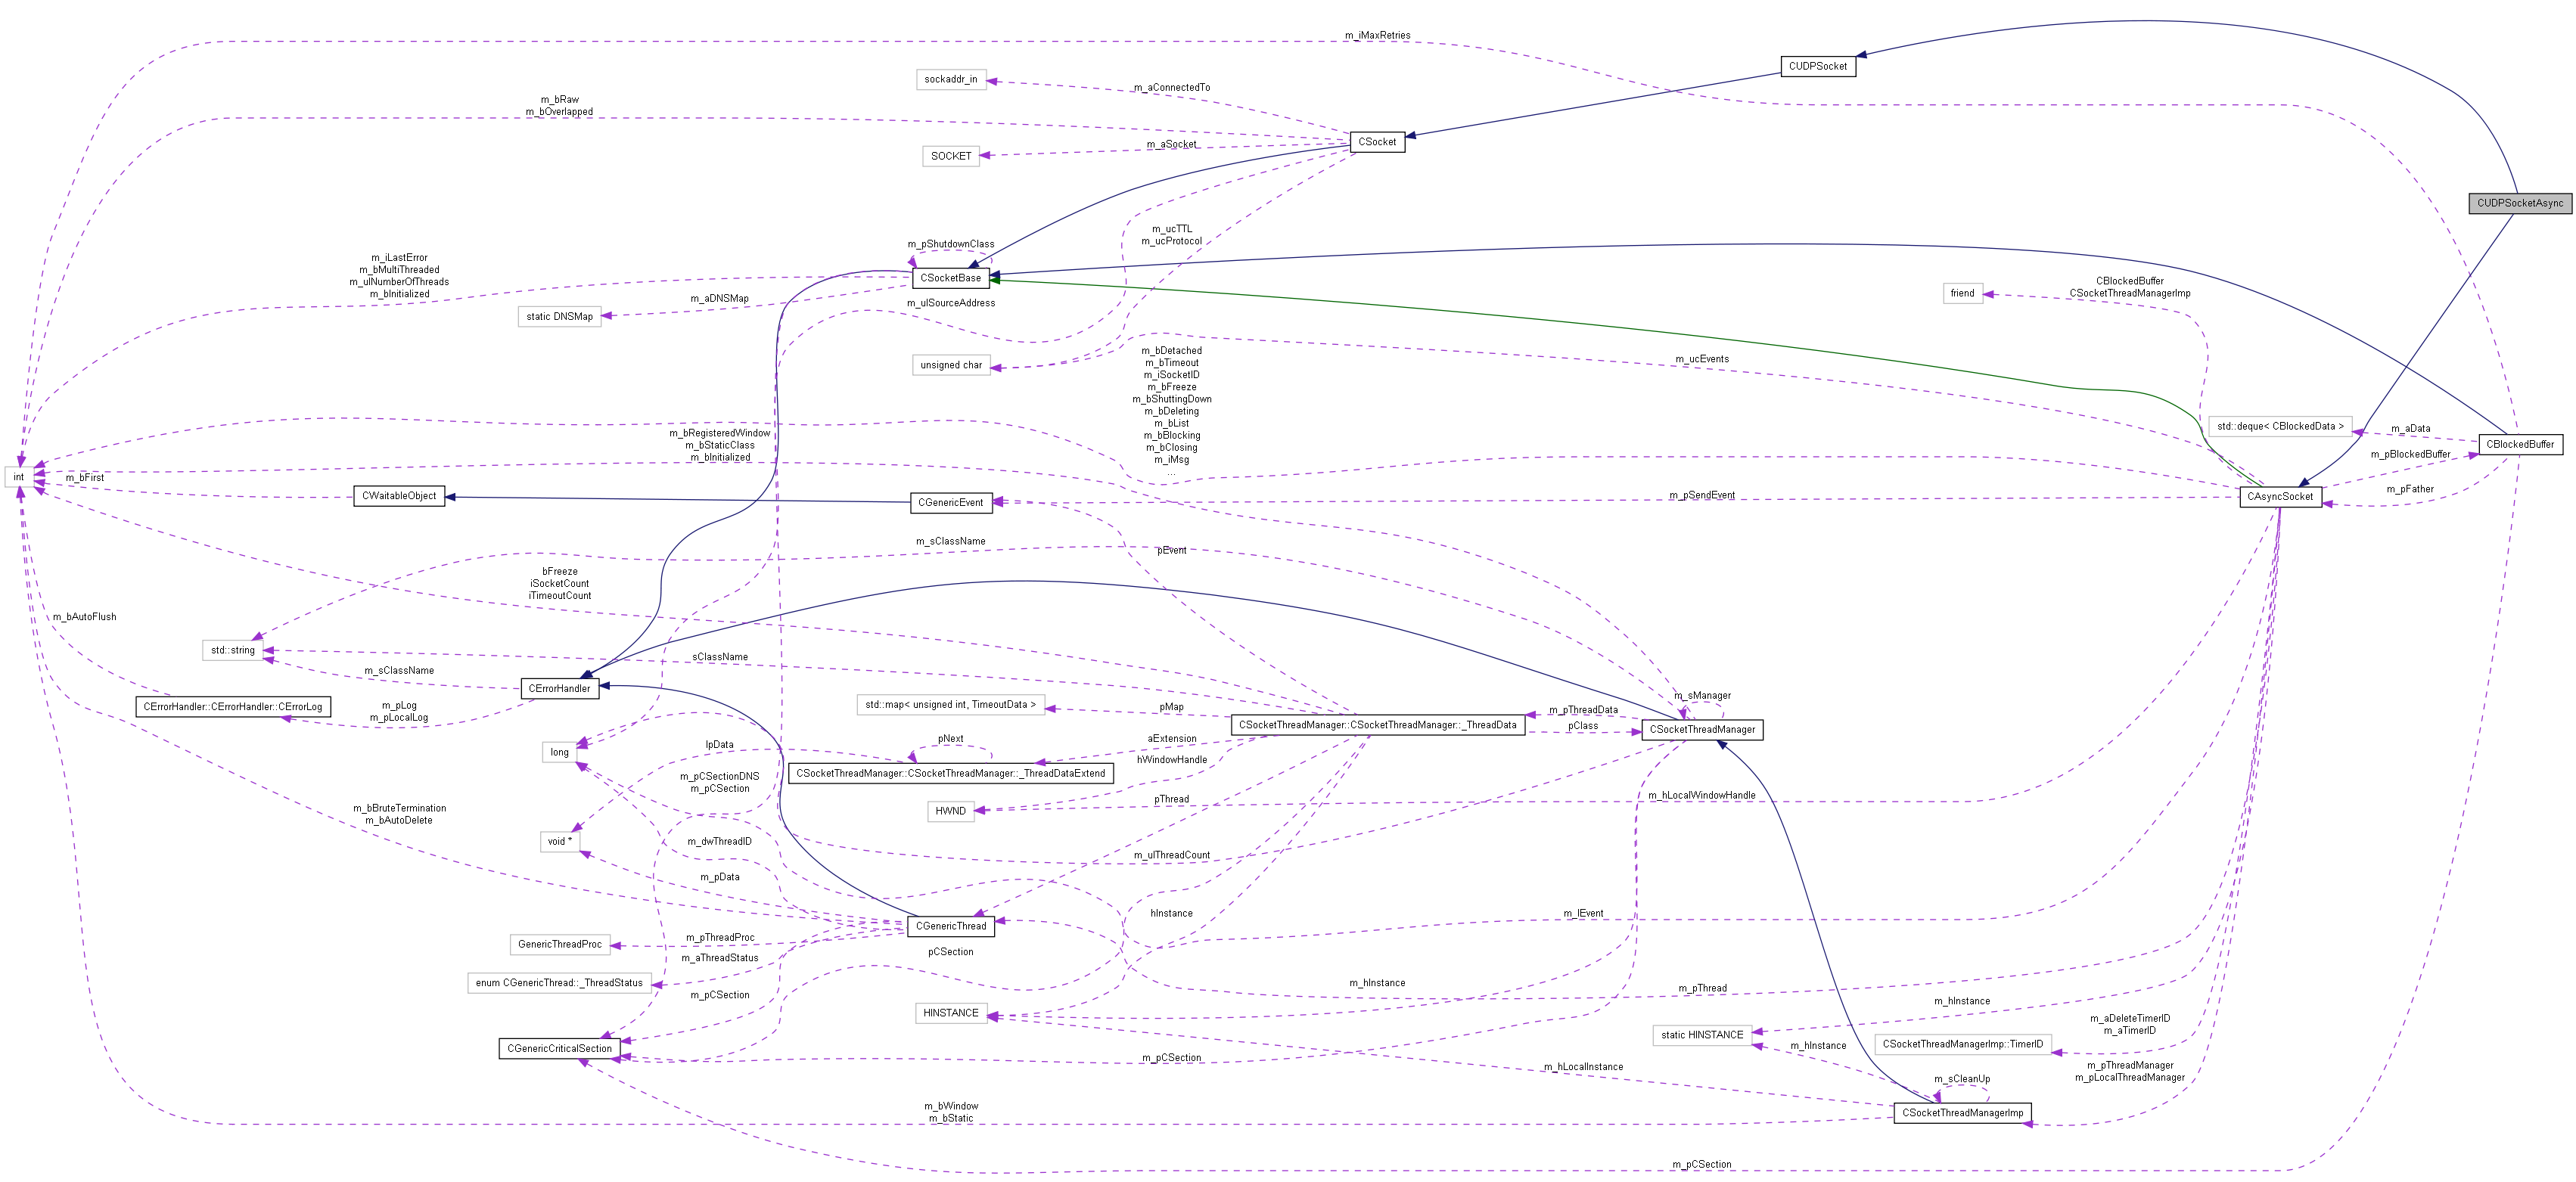Open the CGenericCriticalSection class node
The width and height of the screenshot is (2576, 1182).
tap(559, 1049)
